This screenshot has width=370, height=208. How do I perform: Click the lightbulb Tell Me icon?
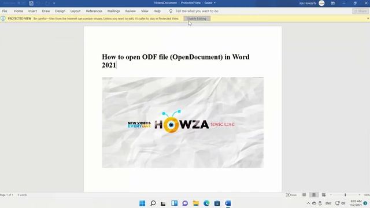(171, 11)
